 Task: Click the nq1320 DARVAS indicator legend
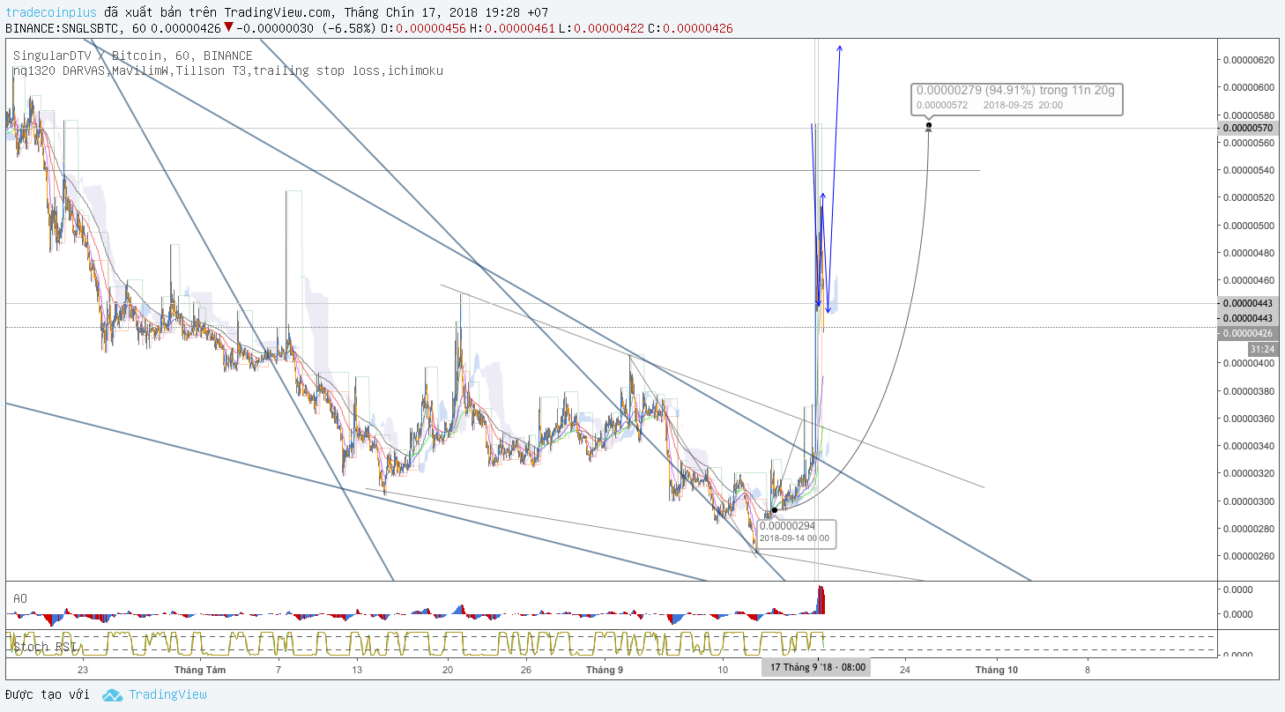pyautogui.click(x=227, y=70)
